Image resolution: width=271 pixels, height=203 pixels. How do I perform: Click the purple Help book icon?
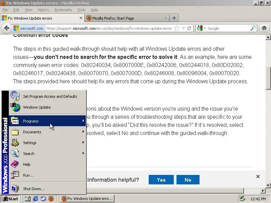point(15,164)
